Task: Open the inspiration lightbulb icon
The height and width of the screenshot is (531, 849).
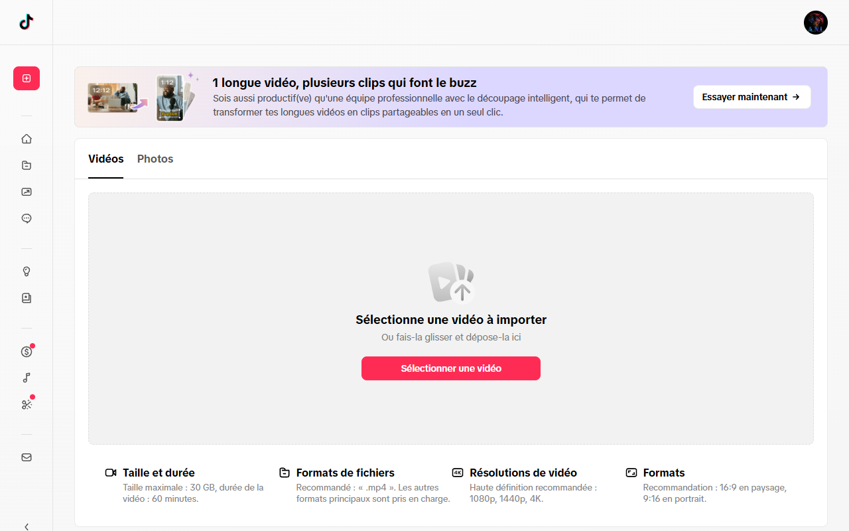Action: (27, 271)
